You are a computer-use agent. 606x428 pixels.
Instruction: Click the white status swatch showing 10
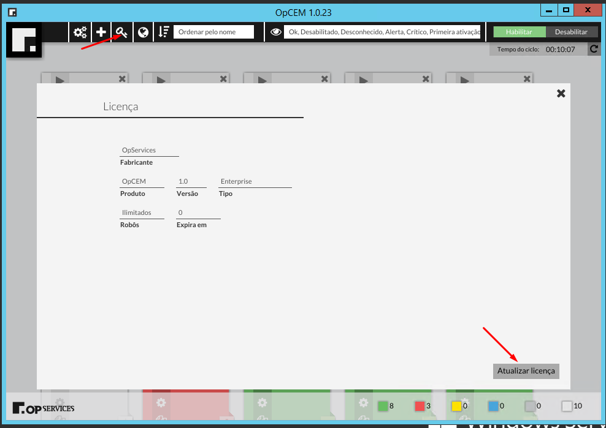coord(567,406)
